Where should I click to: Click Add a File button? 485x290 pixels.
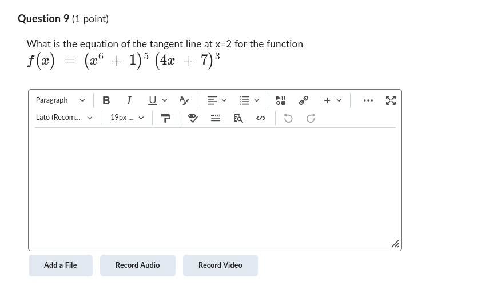(60, 265)
